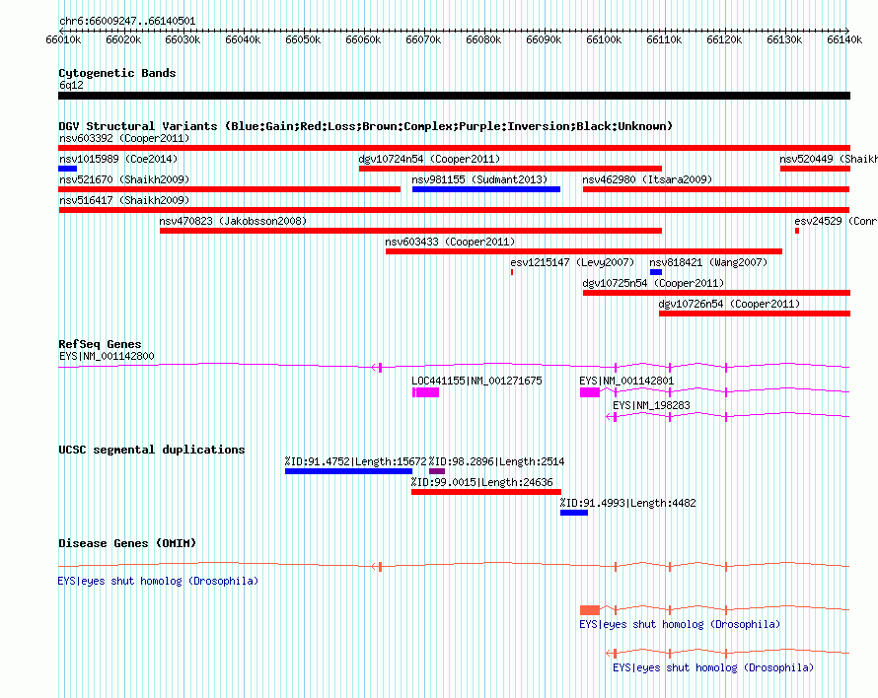
Task: Click the 66070k ruler tick label
Action: click(423, 39)
